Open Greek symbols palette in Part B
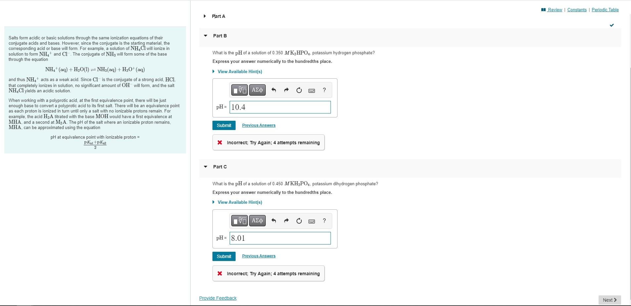 257,90
